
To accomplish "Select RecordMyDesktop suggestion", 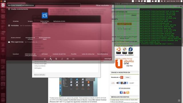I will [x=103, y=54].
